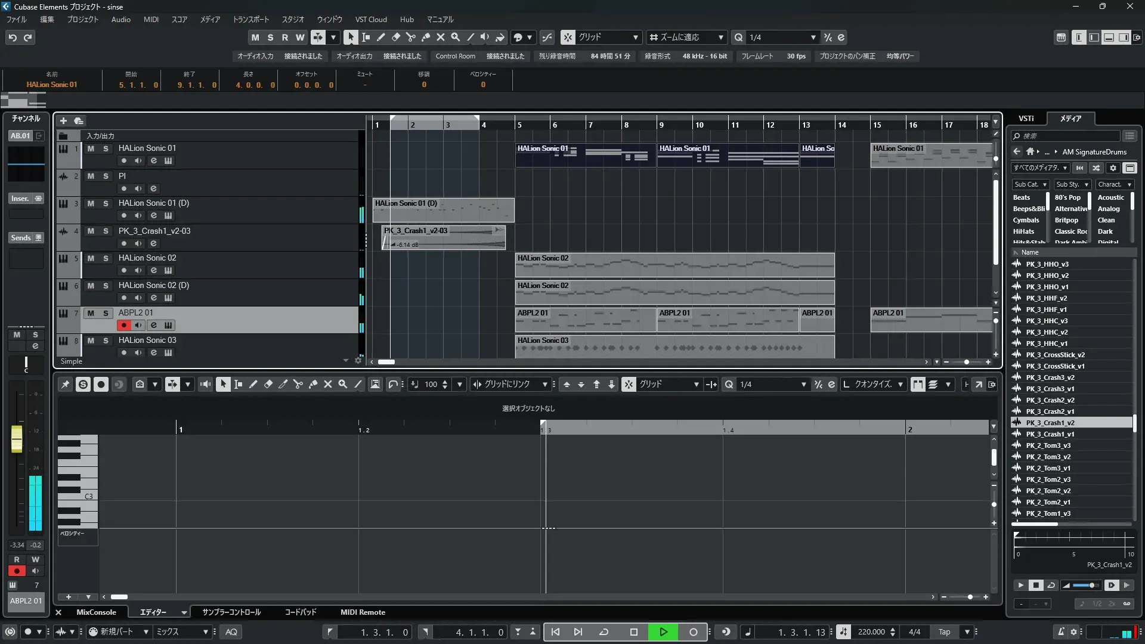
Task: Select the Eraser tool in main toolbar
Action: point(396,38)
